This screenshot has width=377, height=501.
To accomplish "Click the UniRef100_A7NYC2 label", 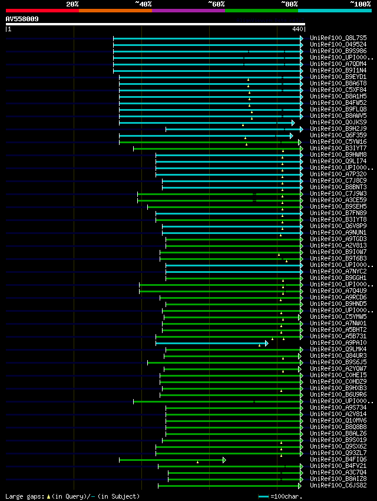I will (x=338, y=271).
